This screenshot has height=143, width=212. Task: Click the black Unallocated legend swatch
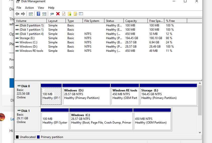pyautogui.click(x=17, y=137)
